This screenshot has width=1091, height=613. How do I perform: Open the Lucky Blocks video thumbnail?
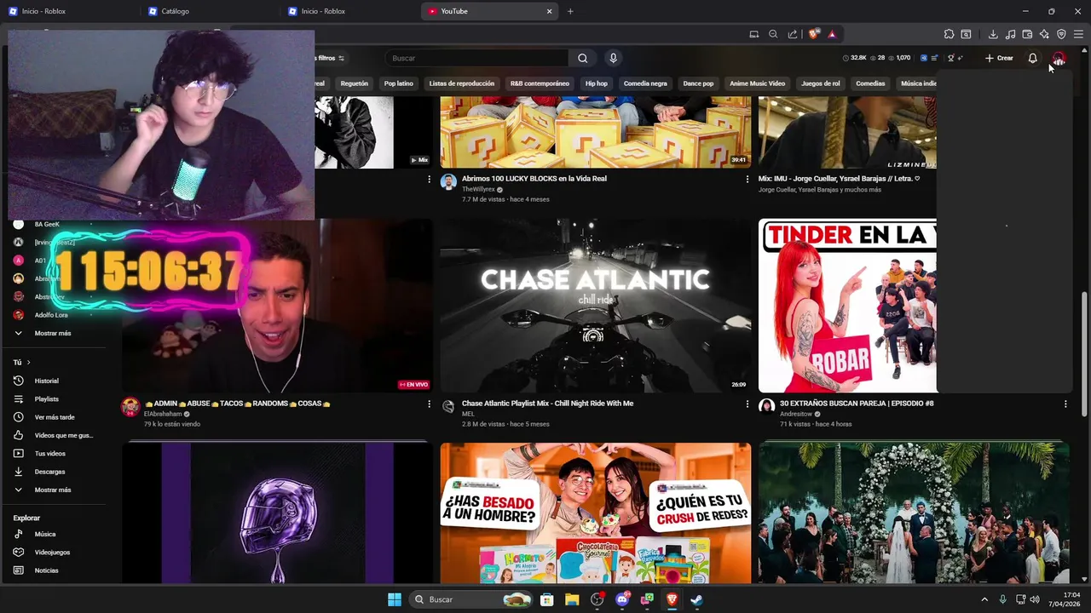[x=595, y=132]
